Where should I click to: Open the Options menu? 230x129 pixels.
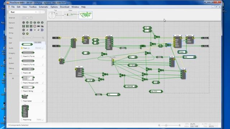54,7
